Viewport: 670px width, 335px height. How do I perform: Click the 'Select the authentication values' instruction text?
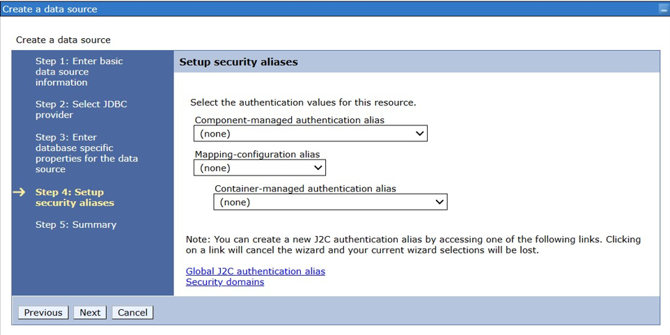pyautogui.click(x=303, y=102)
